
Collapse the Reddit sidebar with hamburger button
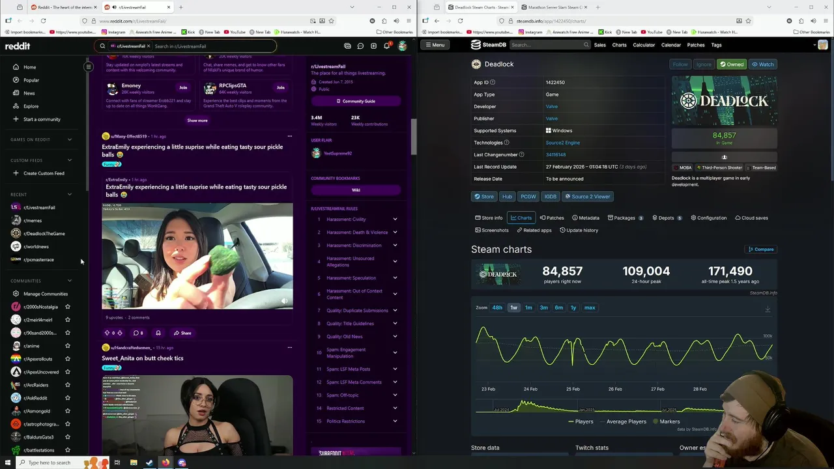click(89, 67)
